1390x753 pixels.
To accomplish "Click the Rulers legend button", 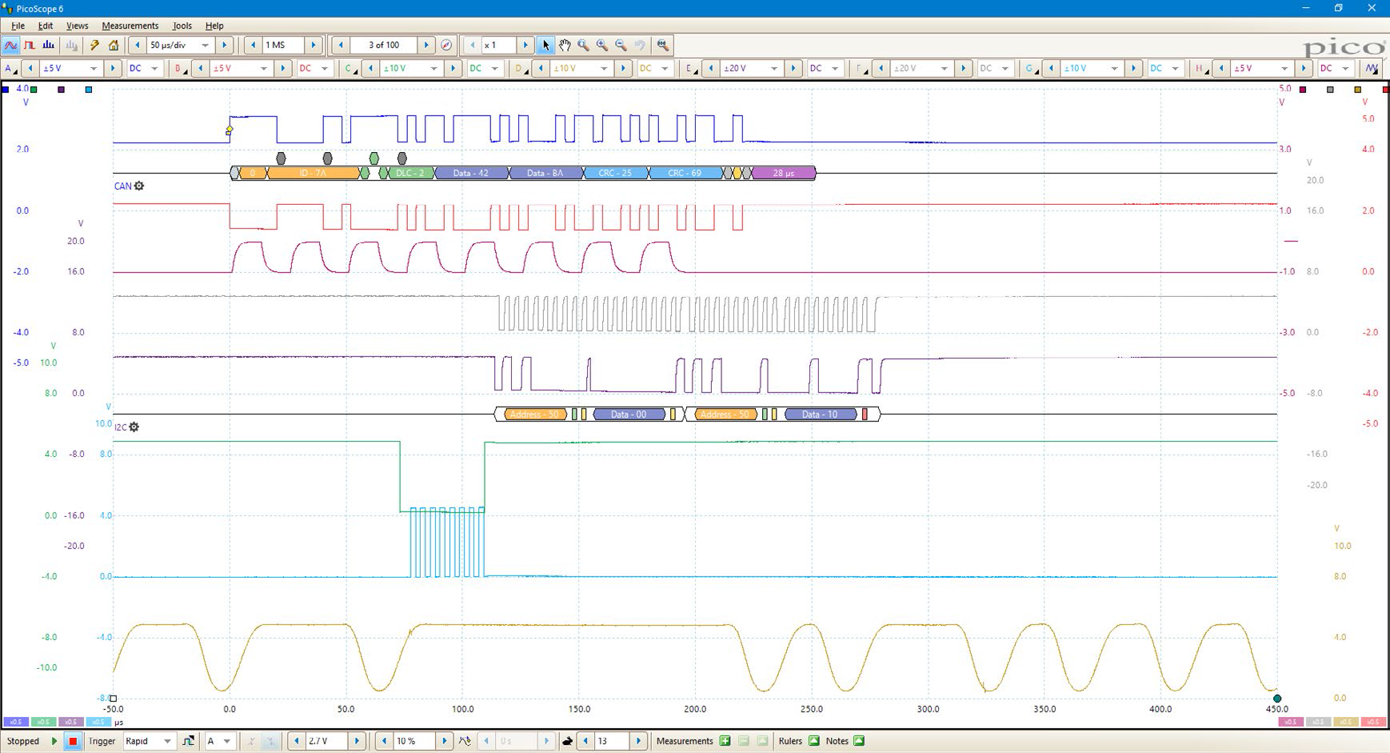I will point(814,741).
